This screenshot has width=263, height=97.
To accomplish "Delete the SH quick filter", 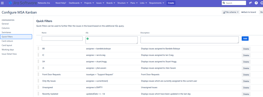I will coord(246,62).
